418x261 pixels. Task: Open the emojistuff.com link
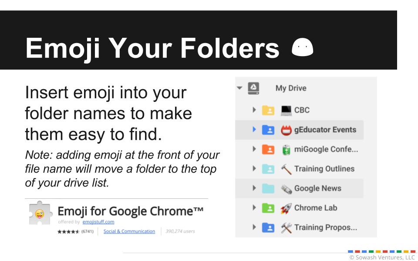click(98, 221)
